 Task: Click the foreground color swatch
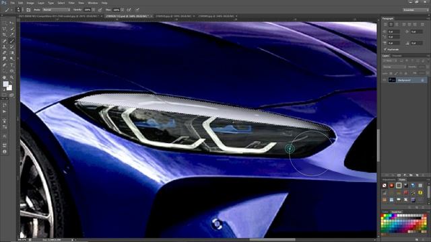click(x=6, y=84)
